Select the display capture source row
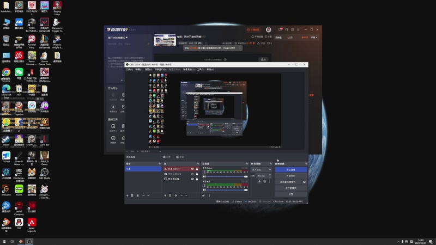Viewport: 436px width, 245px height. tap(181, 179)
